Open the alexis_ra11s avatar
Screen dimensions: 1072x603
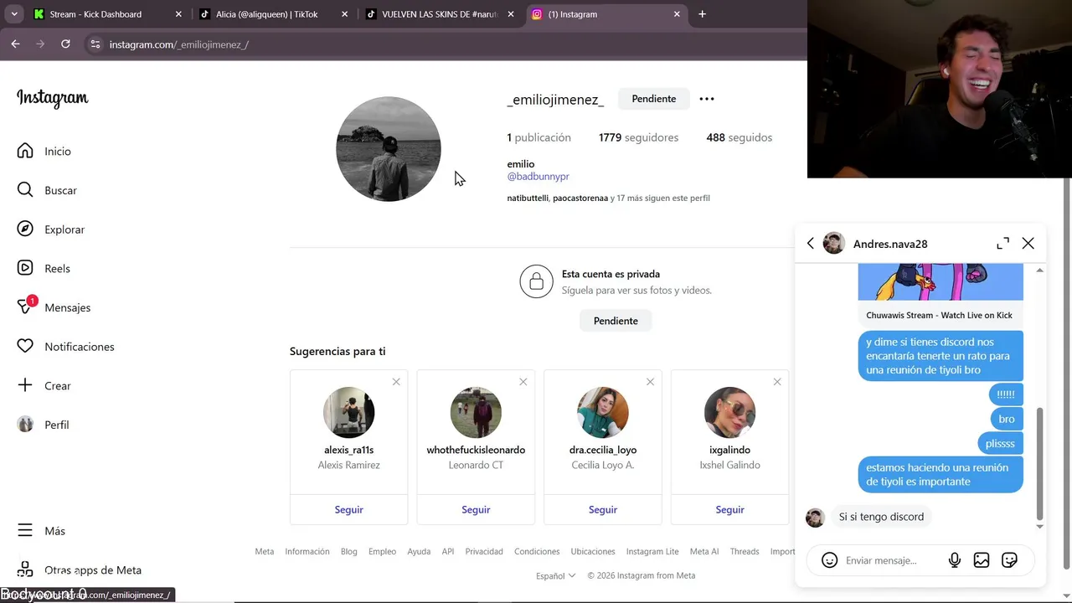pos(349,412)
